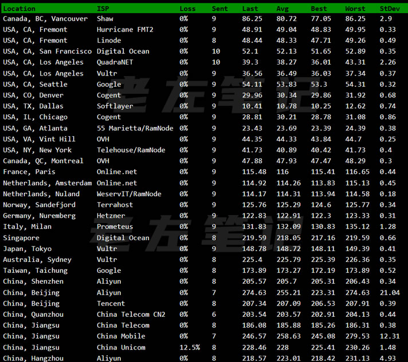The height and width of the screenshot is (362, 408).
Task: Click the 44.7 Worst value for Vint Hill
Action: point(353,139)
